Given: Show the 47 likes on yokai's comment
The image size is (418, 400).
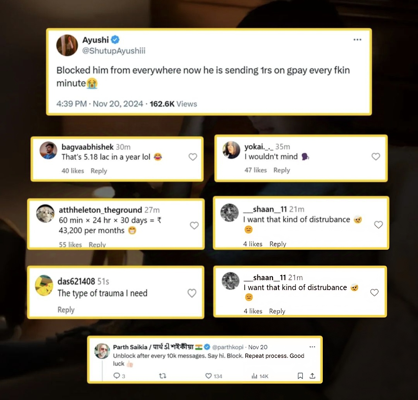Looking at the screenshot, I should click(256, 170).
